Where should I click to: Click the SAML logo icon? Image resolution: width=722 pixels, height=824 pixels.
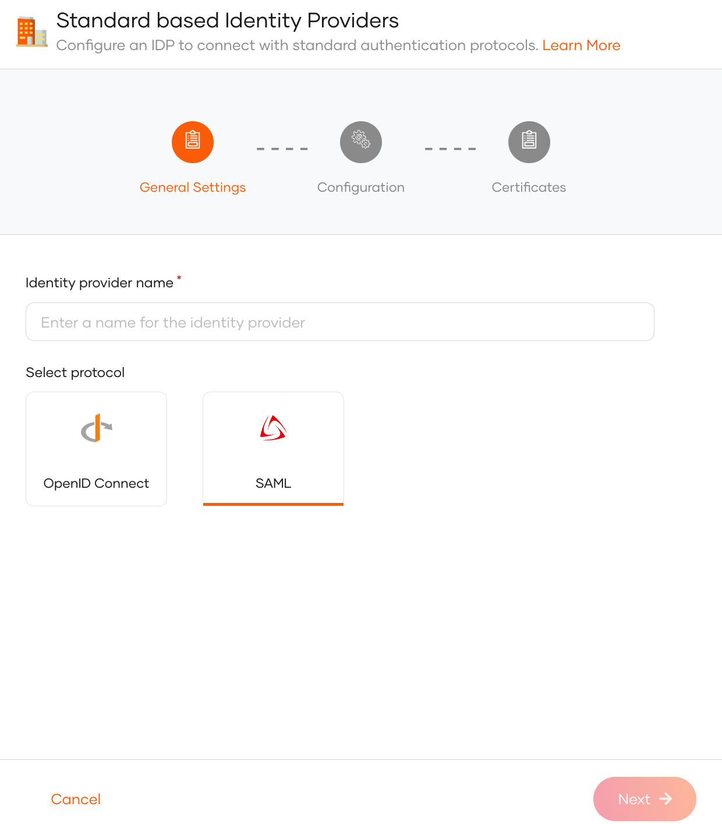point(273,428)
